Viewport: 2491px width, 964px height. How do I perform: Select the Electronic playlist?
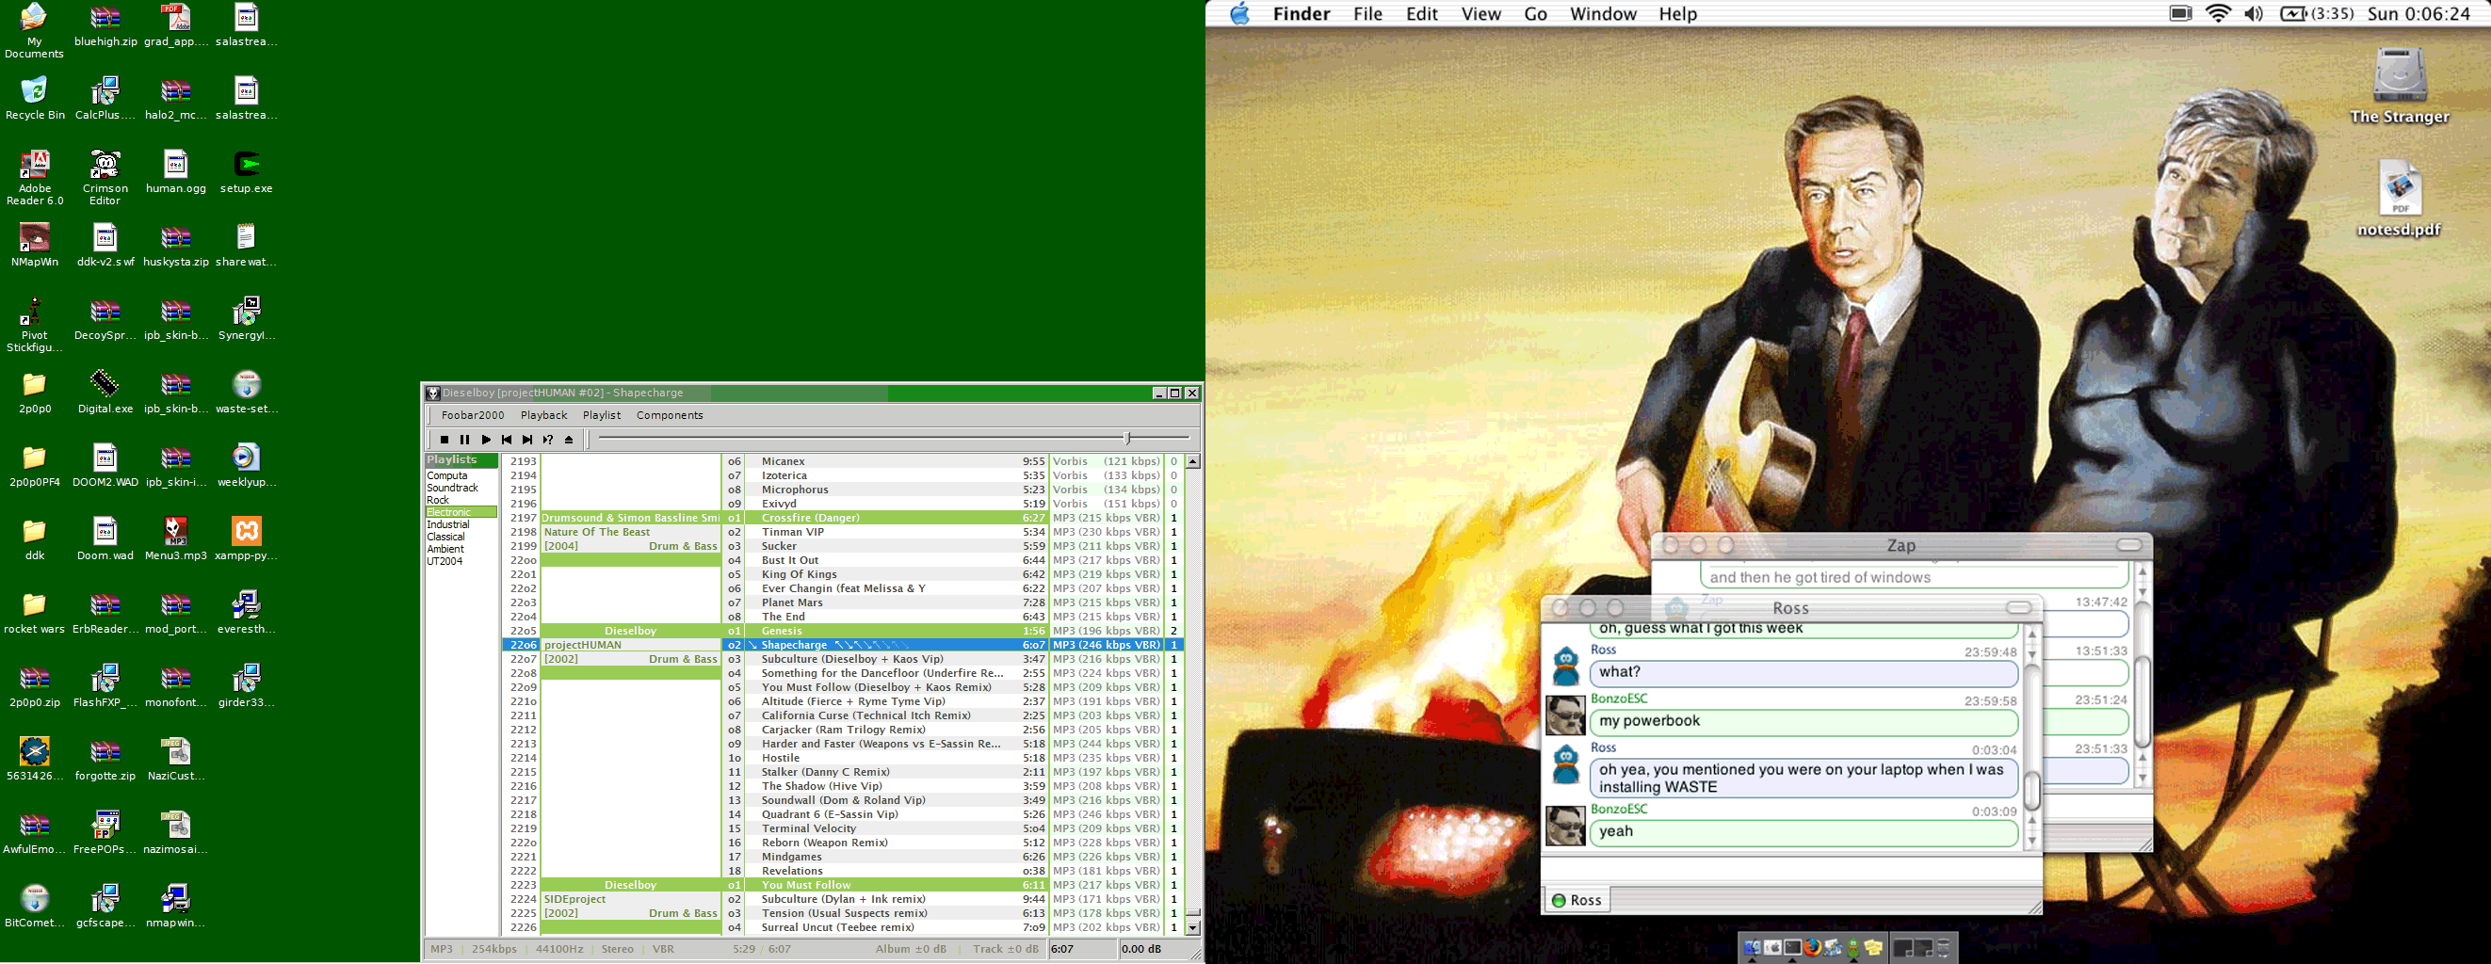coord(461,512)
